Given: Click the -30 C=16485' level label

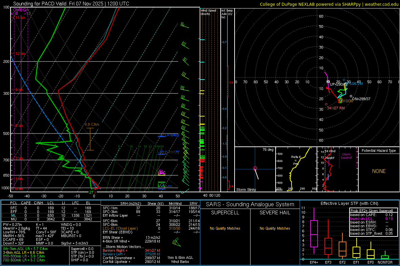Looking at the screenshot, I should coord(168,135).
